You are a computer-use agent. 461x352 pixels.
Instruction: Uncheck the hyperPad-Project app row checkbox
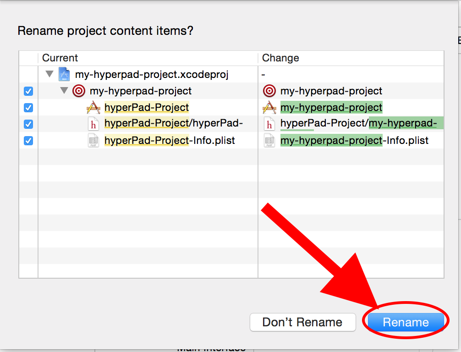[x=28, y=108]
